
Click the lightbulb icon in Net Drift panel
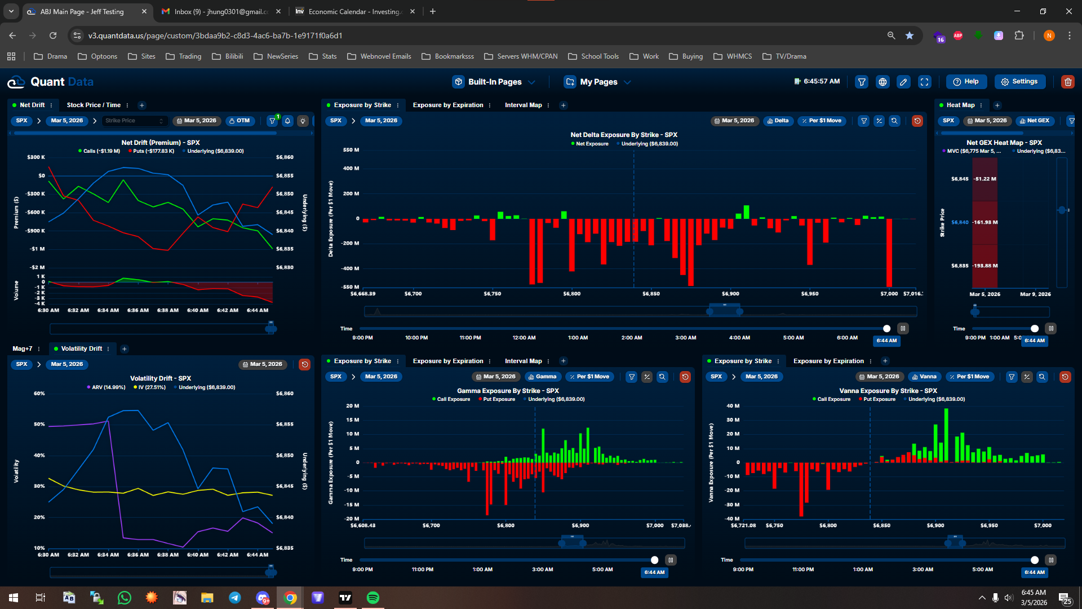[303, 121]
